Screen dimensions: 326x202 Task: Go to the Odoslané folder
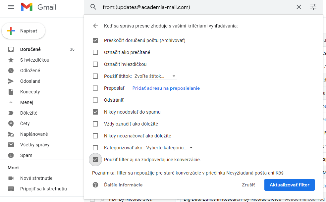(30, 81)
